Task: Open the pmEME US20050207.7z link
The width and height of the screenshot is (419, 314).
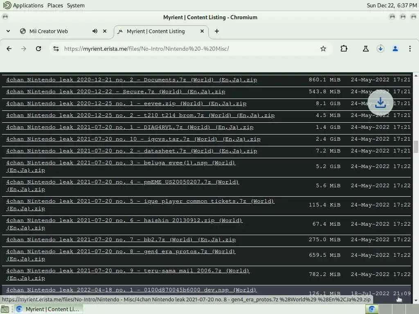Action: coord(123,186)
